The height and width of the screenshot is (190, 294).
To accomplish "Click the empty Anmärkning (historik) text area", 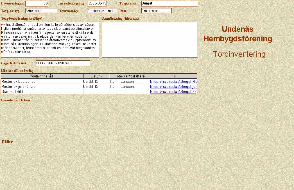I will [x=150, y=40].
